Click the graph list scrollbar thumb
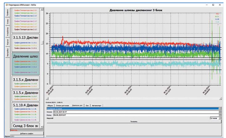Viewport: 226px width, 138px height. [x=42, y=43]
